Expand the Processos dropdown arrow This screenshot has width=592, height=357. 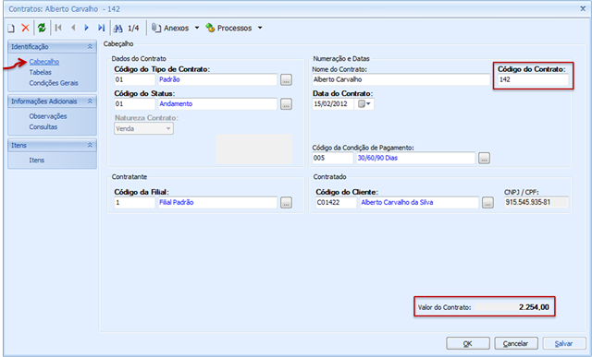260,28
